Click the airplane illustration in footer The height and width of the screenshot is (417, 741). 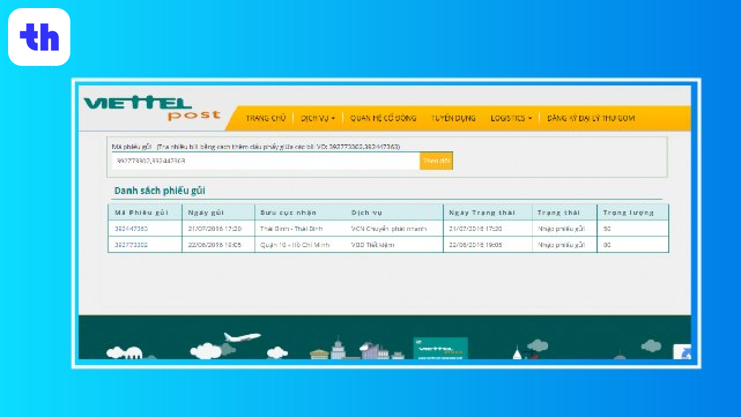(x=242, y=337)
